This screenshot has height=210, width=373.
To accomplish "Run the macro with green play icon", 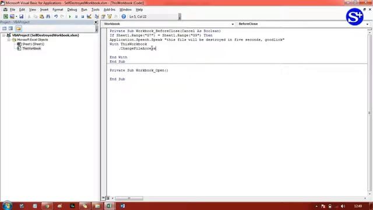I will (x=70, y=16).
